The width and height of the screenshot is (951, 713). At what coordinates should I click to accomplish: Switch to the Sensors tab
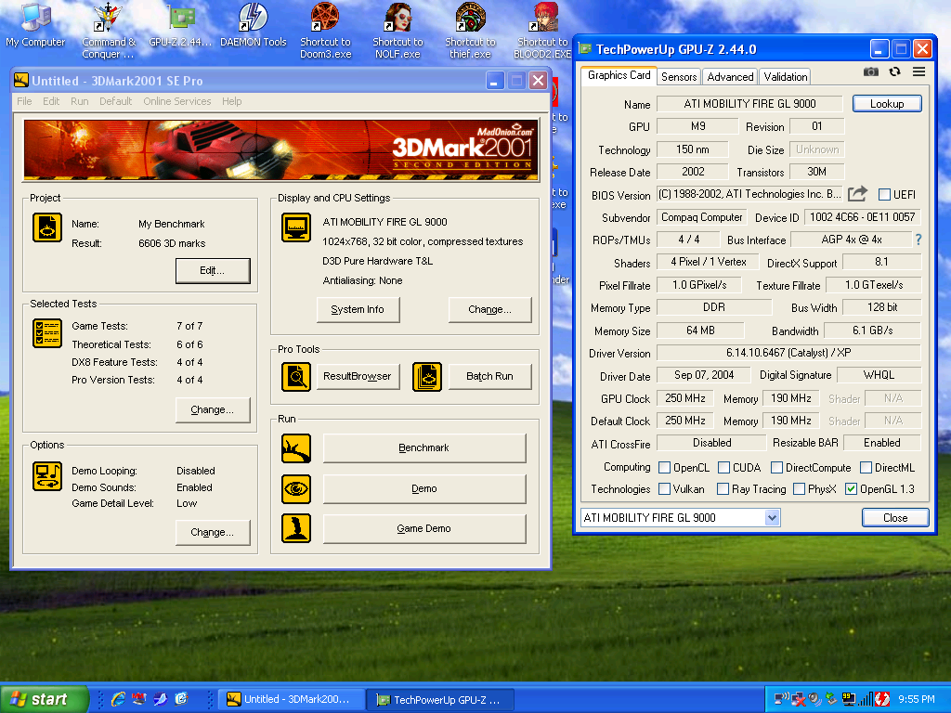[679, 77]
